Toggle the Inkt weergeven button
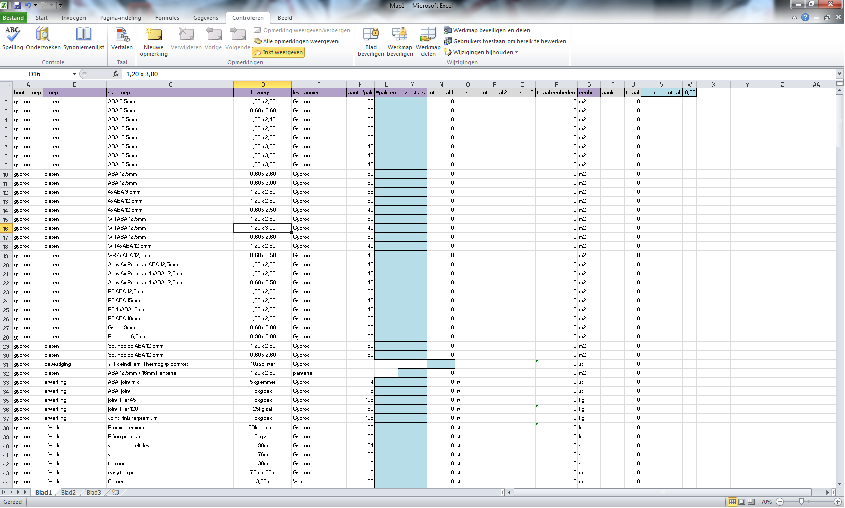This screenshot has width=845, height=508. click(x=278, y=52)
